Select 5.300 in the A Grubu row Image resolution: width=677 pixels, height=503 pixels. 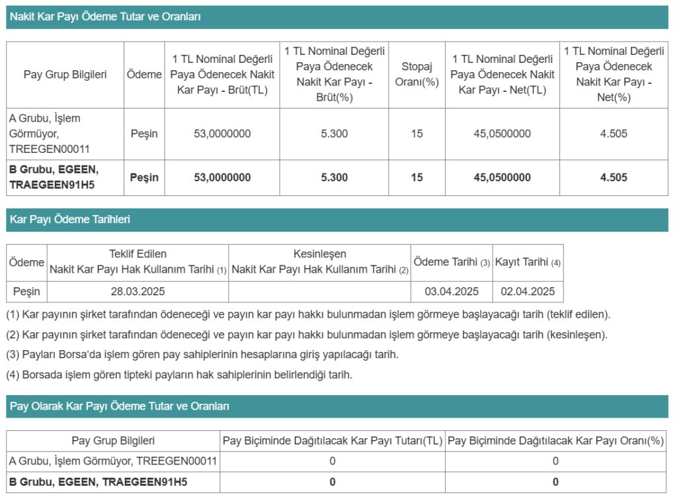334,134
